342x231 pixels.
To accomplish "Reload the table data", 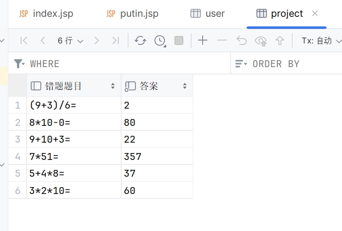I will click(140, 40).
